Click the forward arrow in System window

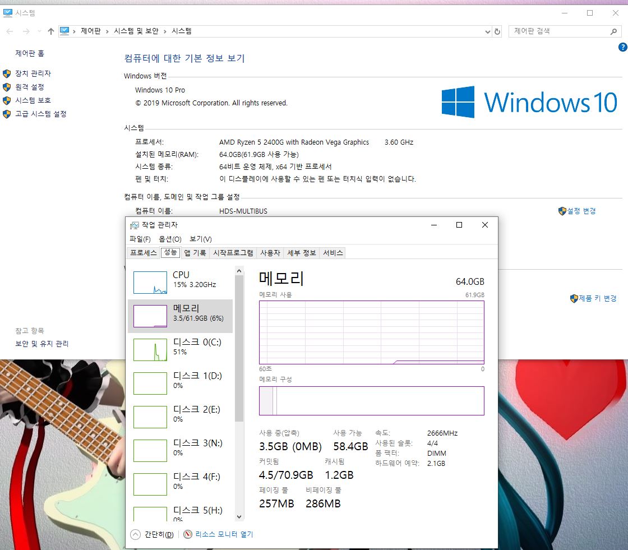coord(26,31)
